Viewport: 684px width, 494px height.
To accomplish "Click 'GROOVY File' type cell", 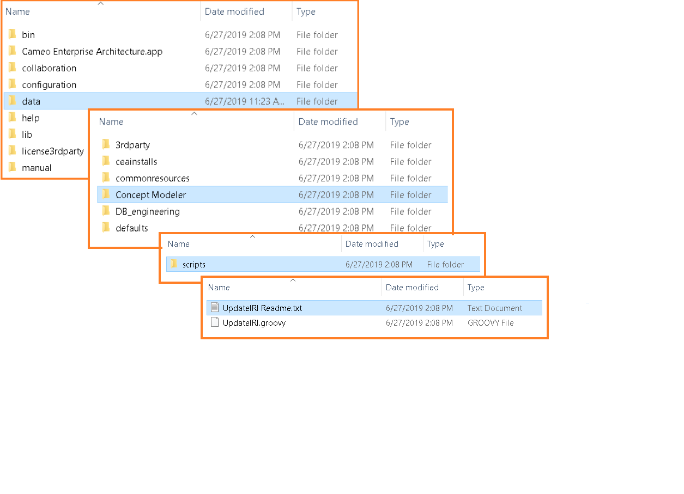I will pos(491,322).
